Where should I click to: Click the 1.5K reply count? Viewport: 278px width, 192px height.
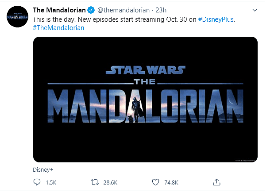(x=52, y=182)
